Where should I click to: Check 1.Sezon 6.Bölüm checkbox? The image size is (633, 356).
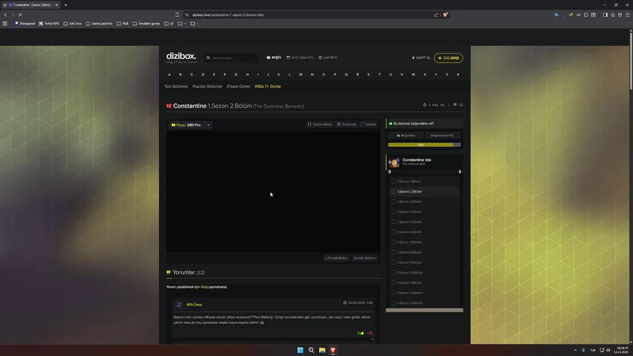(x=394, y=232)
